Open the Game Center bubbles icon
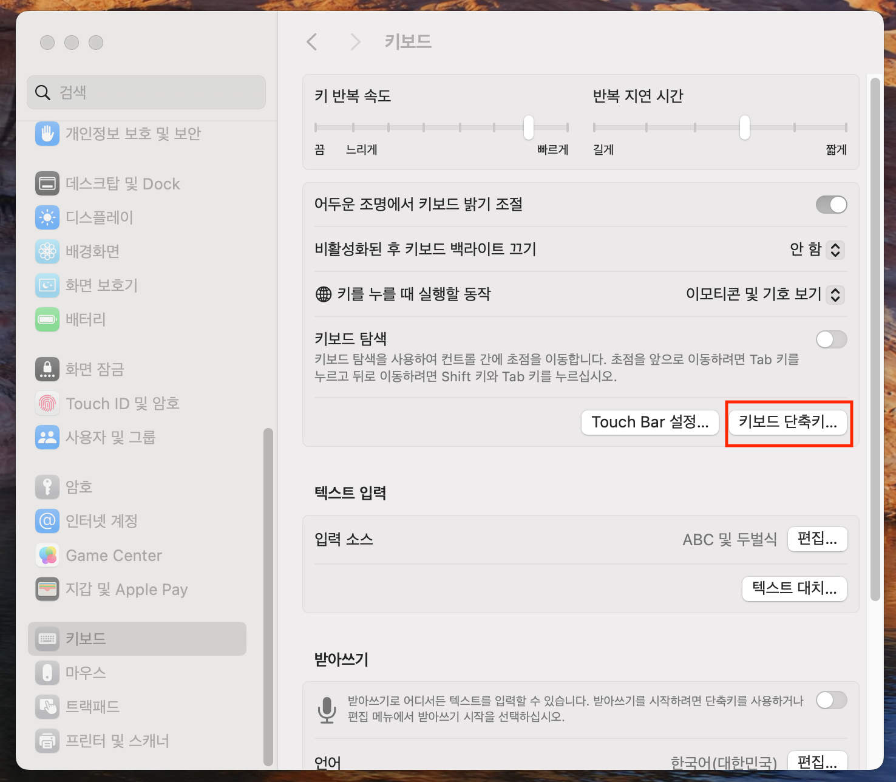Screen dimensions: 896x782 47,555
